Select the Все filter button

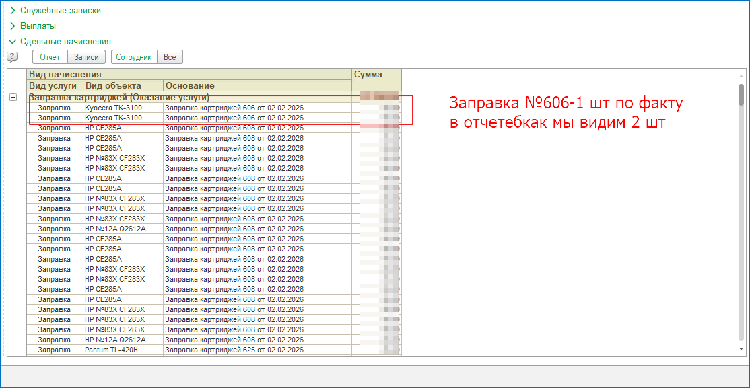click(x=170, y=57)
